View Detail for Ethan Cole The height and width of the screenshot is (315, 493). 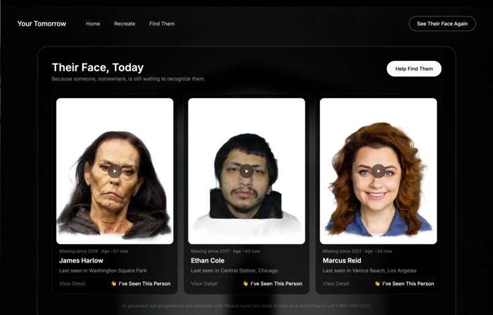tap(204, 284)
